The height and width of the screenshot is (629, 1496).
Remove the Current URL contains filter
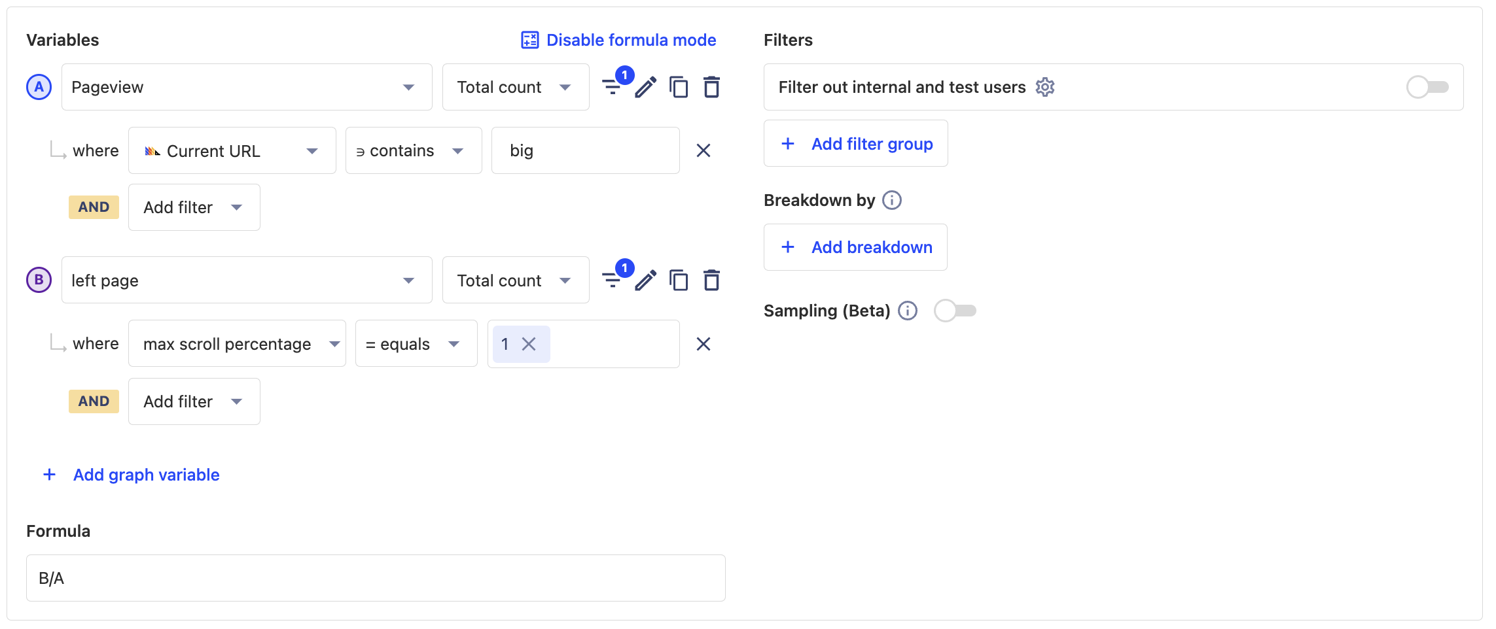pos(703,151)
